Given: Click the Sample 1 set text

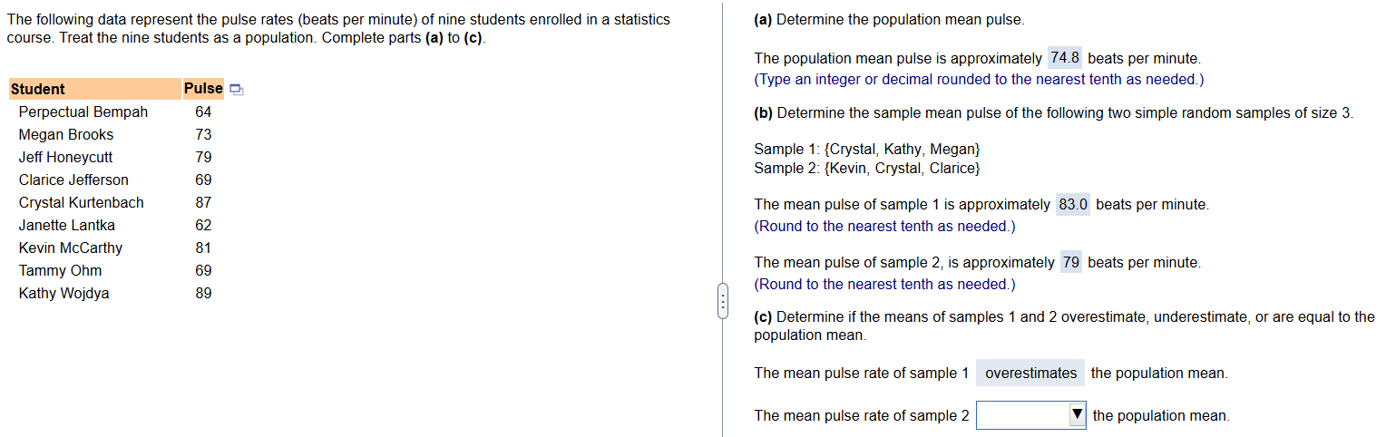Looking at the screenshot, I should 866,149.
